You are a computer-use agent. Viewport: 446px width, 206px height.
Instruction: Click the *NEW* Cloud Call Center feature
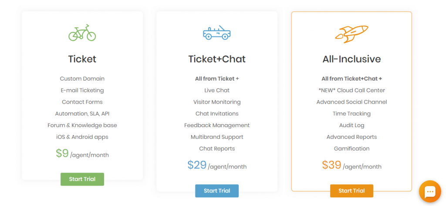click(351, 90)
